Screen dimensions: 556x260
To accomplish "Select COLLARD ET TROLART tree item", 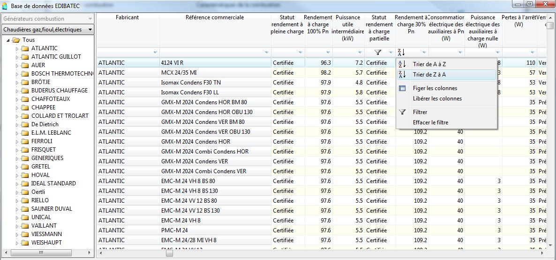I will coord(60,116).
